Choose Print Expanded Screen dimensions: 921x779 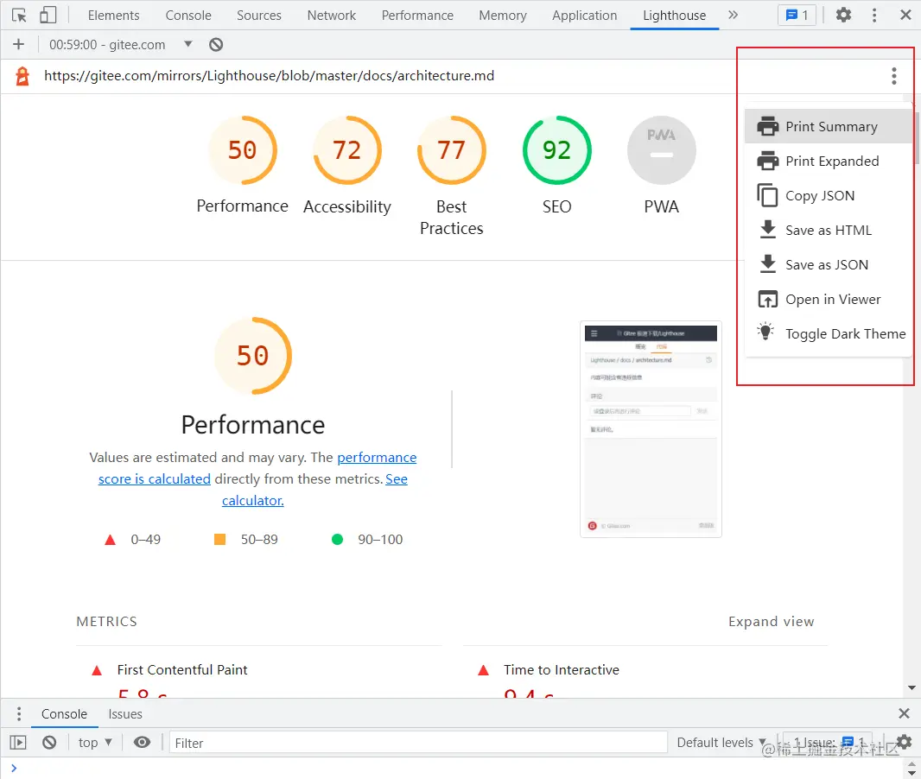coord(829,161)
